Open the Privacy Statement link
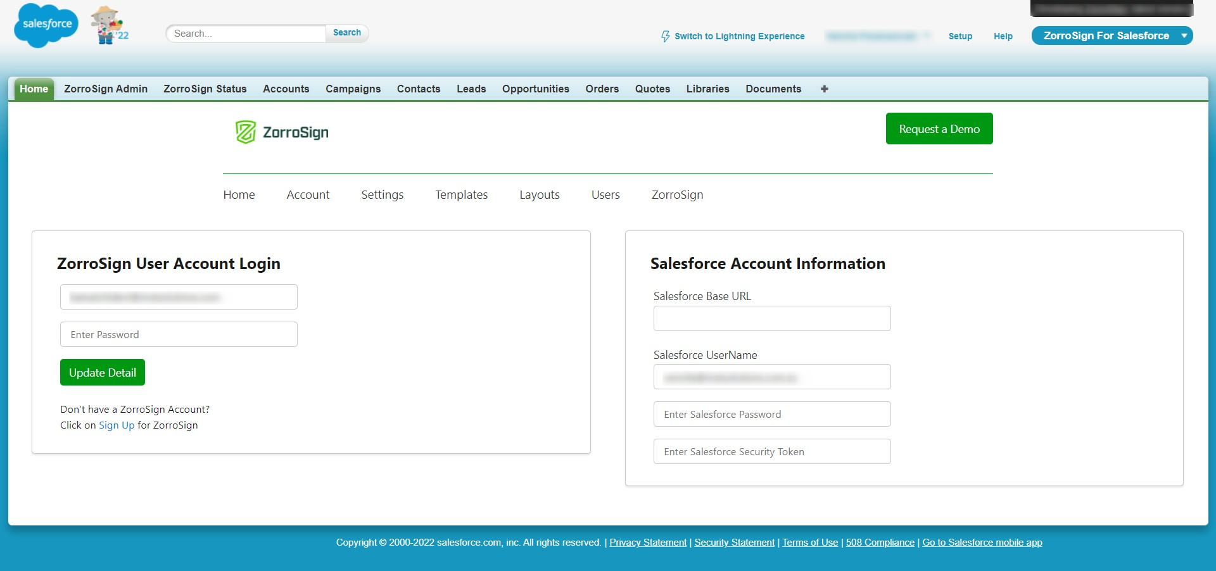1216x571 pixels. [x=648, y=543]
